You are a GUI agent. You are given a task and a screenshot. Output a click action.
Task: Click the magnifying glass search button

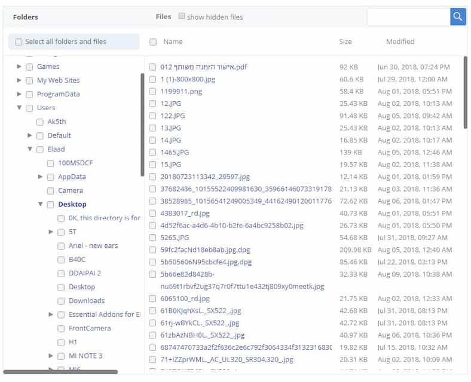point(458,17)
